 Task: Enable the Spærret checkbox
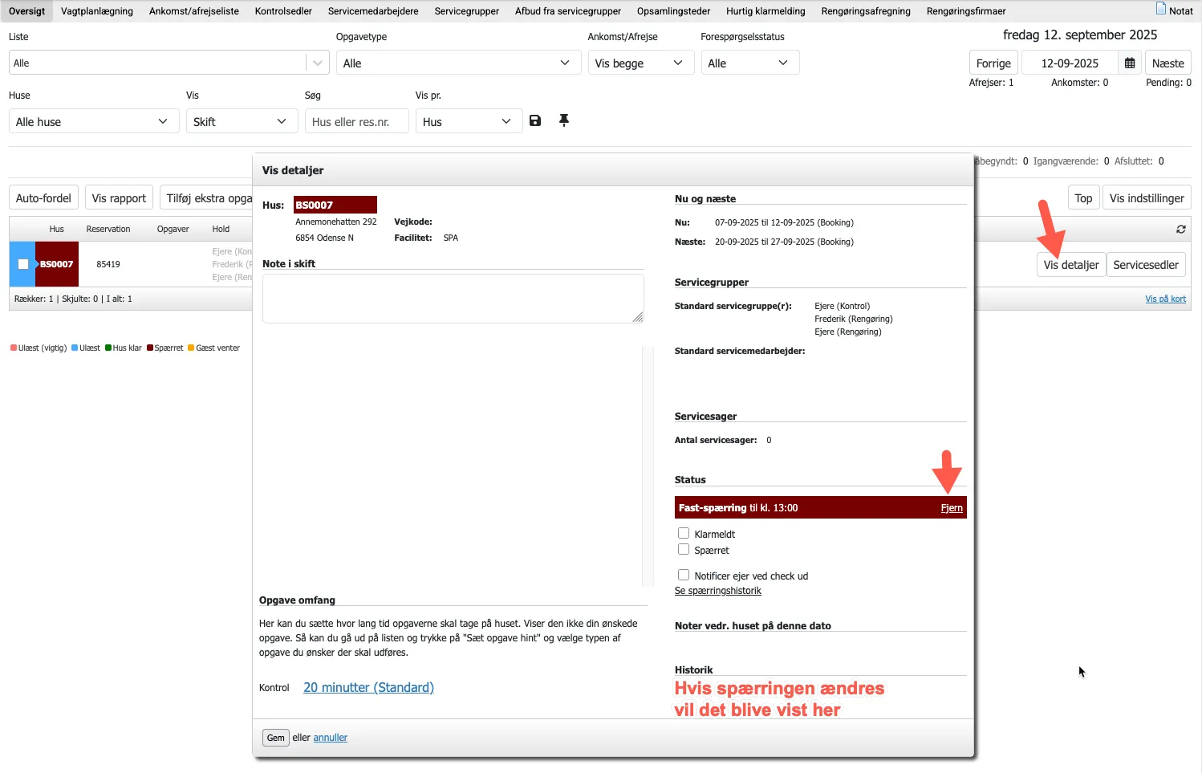(684, 550)
